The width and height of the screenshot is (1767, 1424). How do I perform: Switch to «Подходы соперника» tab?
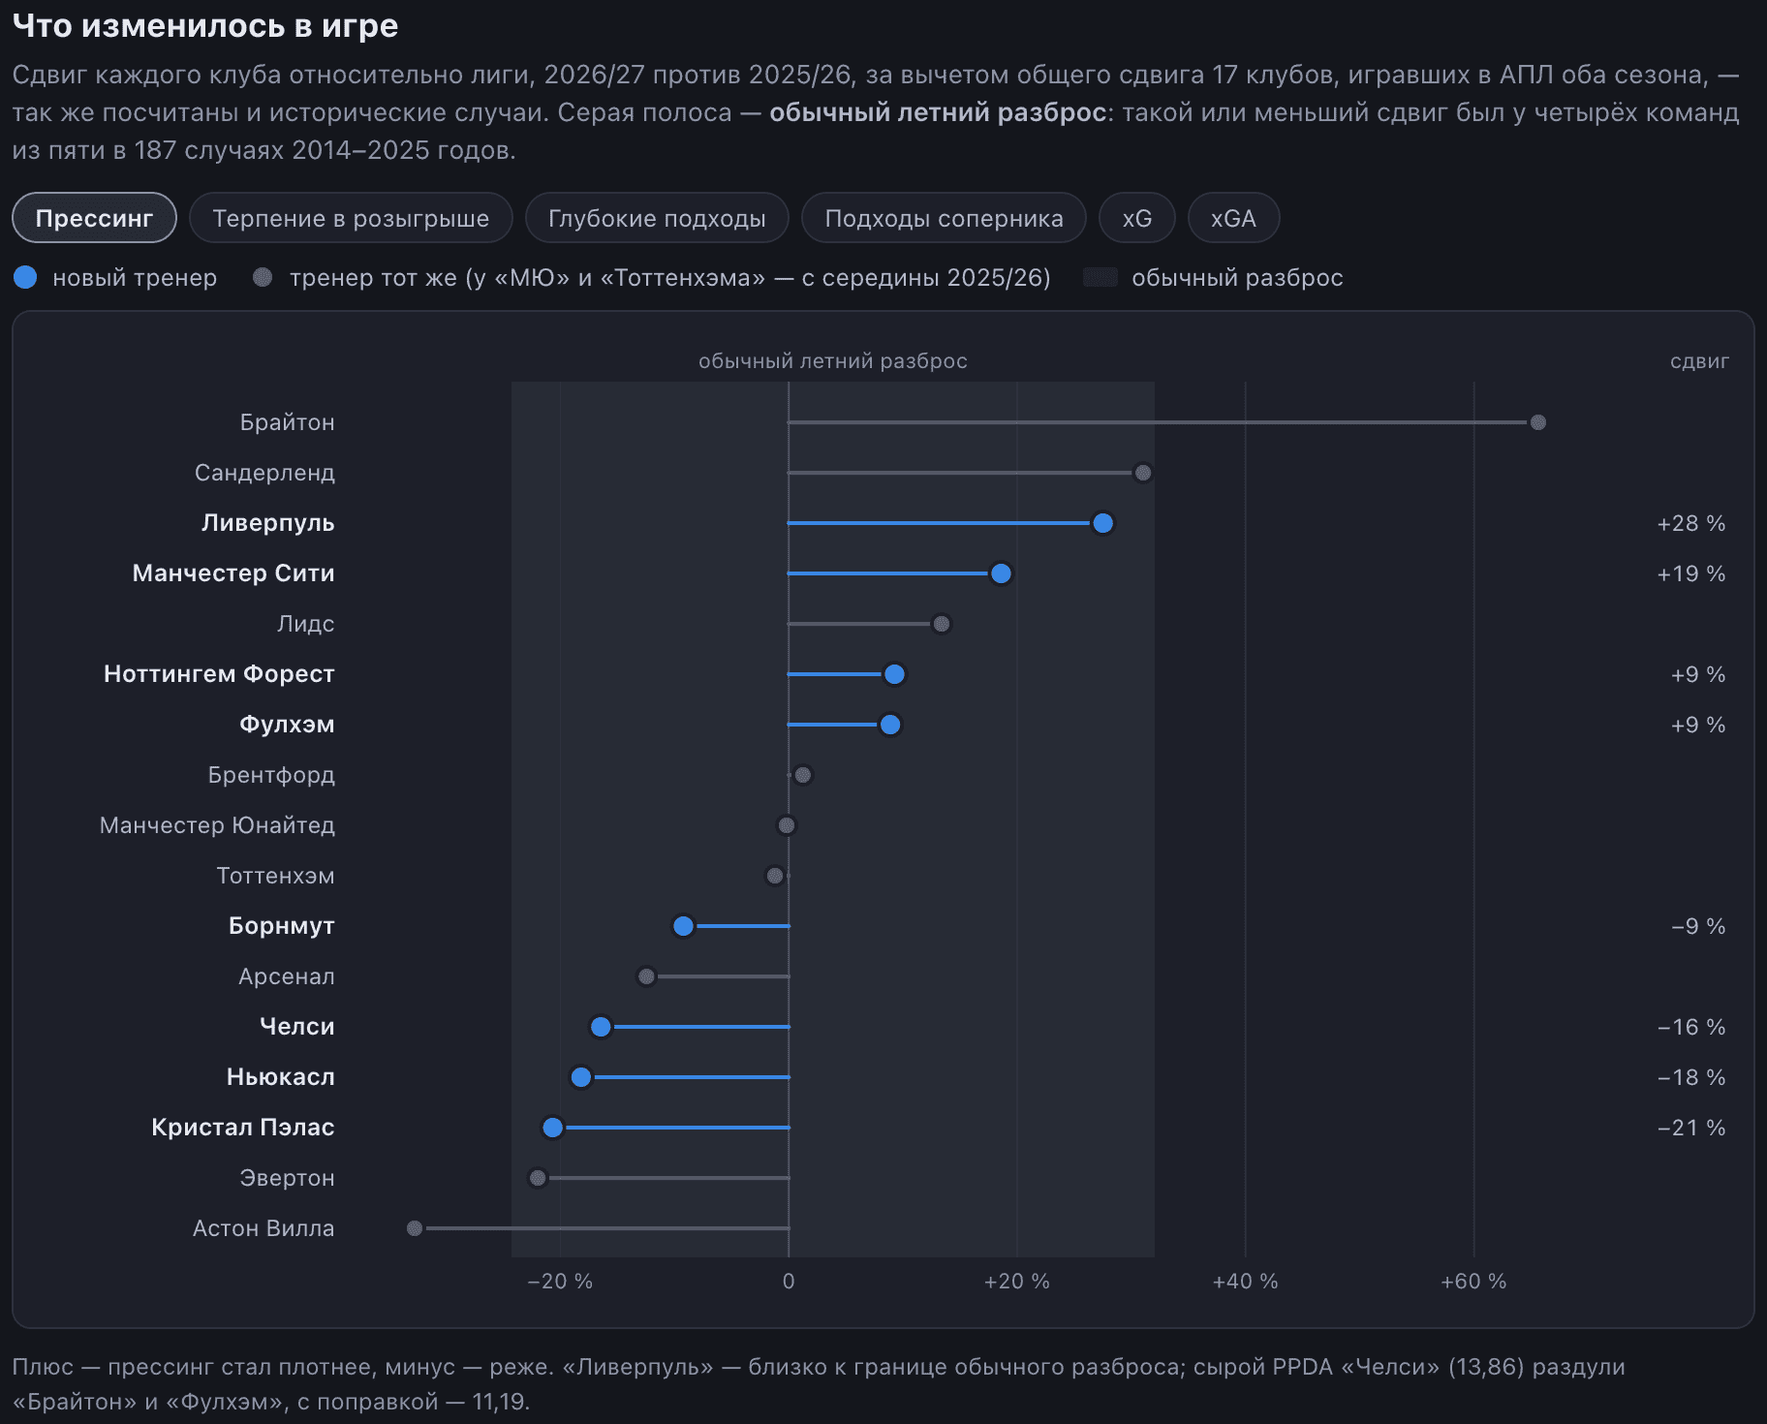pyautogui.click(x=944, y=218)
